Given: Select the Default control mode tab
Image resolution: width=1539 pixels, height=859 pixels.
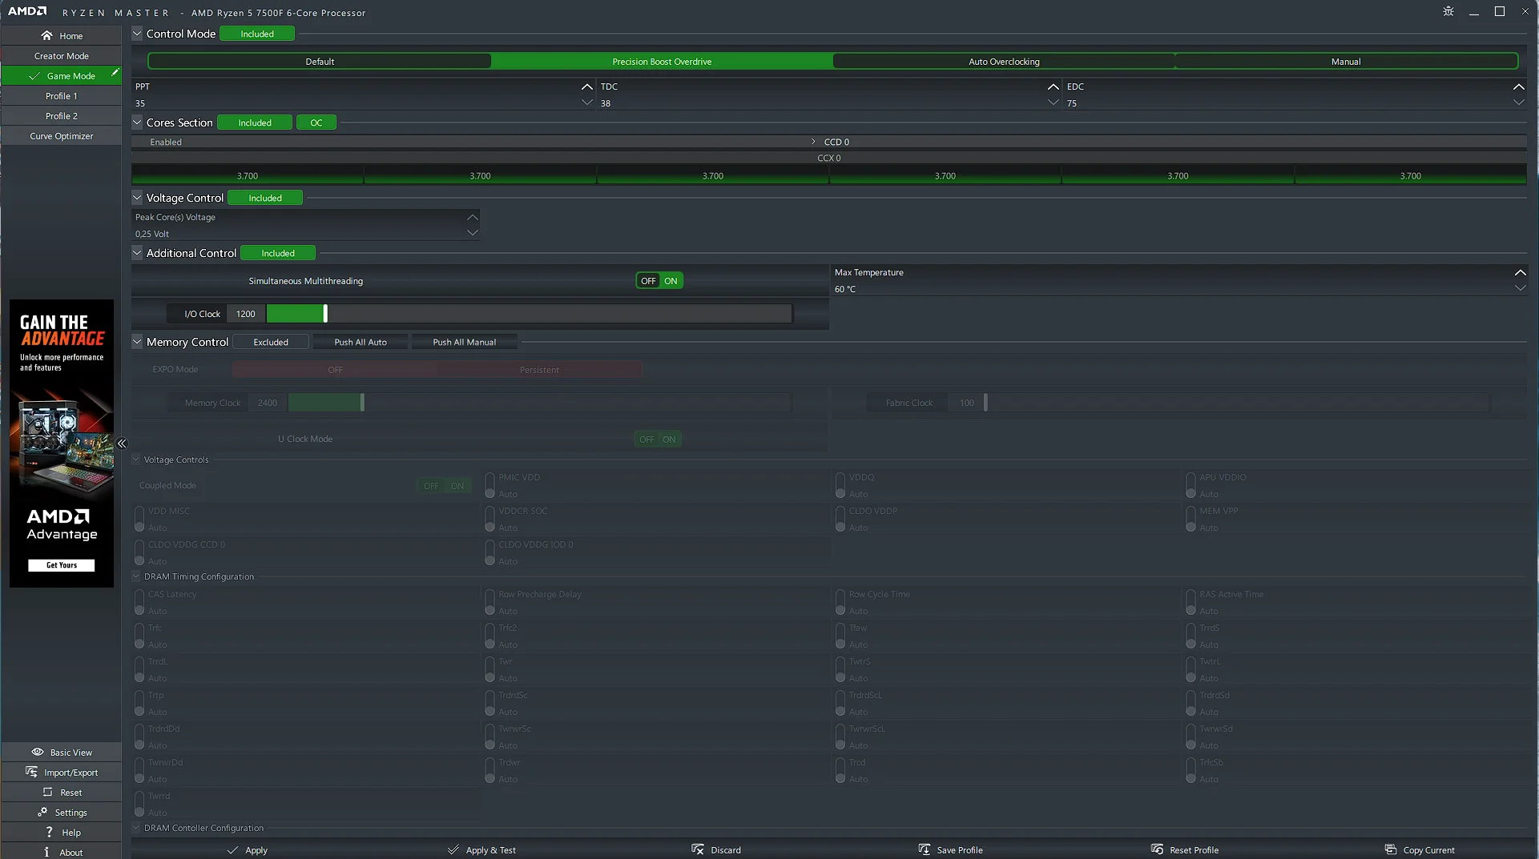Looking at the screenshot, I should pos(320,62).
